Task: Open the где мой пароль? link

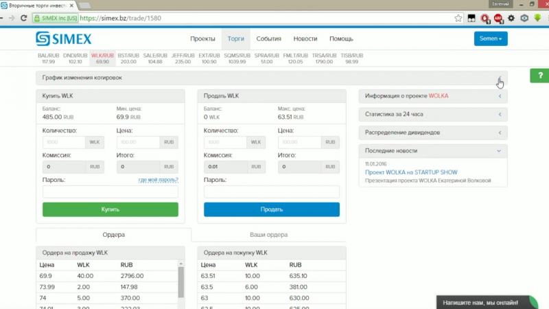Action: (158, 180)
